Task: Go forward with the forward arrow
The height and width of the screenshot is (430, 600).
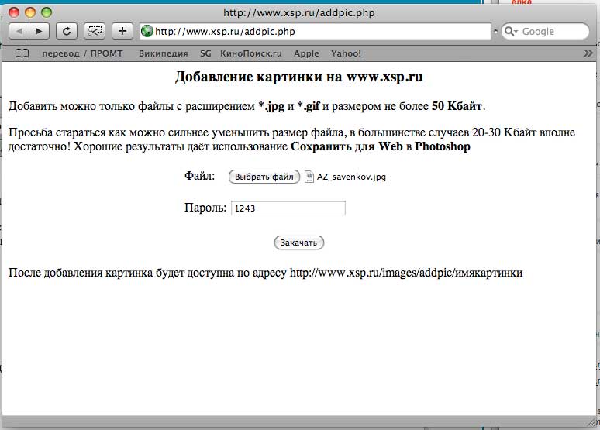Action: 39,31
